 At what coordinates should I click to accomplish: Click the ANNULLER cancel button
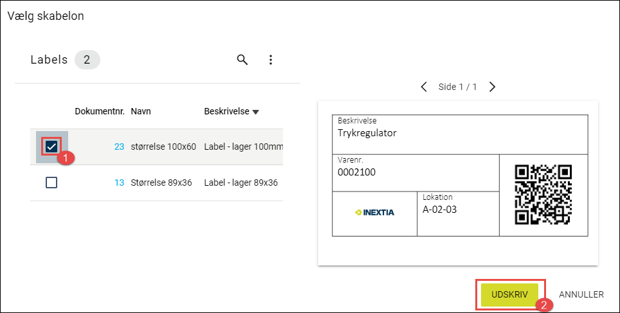pos(581,294)
